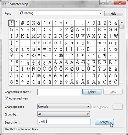Choose the Æ ligature capital
Viewport: 128px width, 135px height.
click(83, 62)
